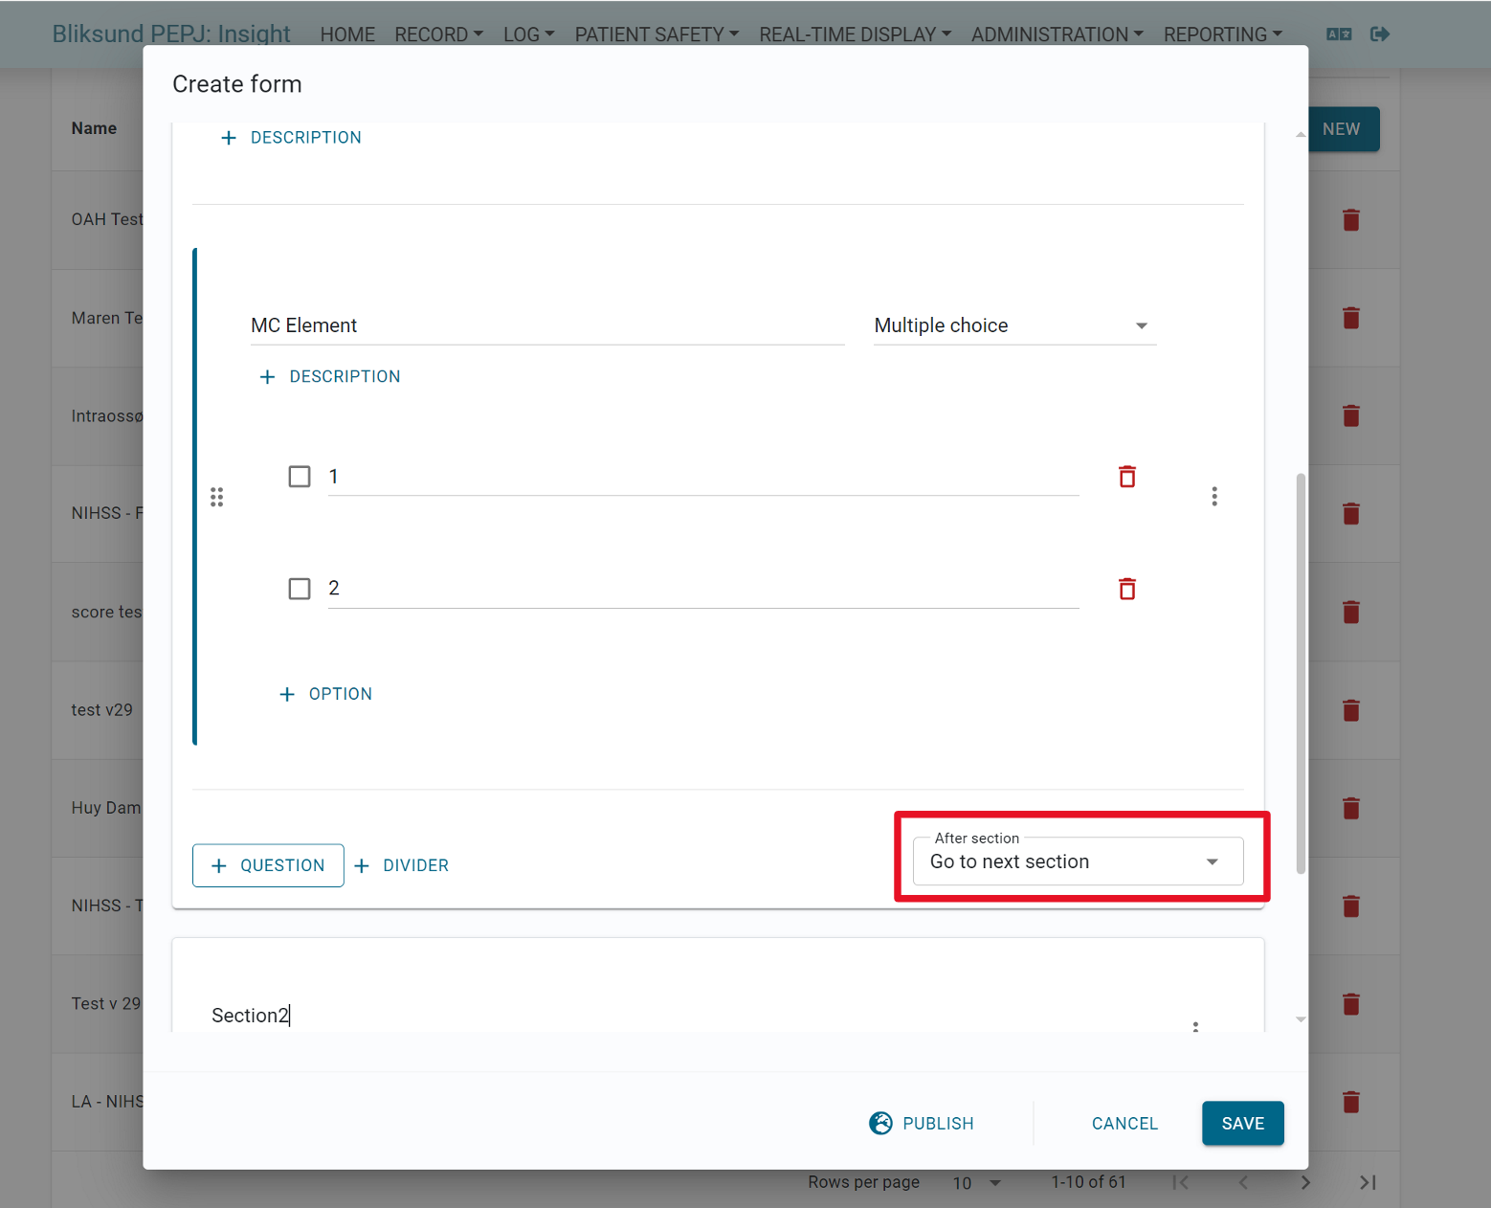Open the REPORTING menu
Viewport: 1491px width, 1208px height.
pos(1222,34)
